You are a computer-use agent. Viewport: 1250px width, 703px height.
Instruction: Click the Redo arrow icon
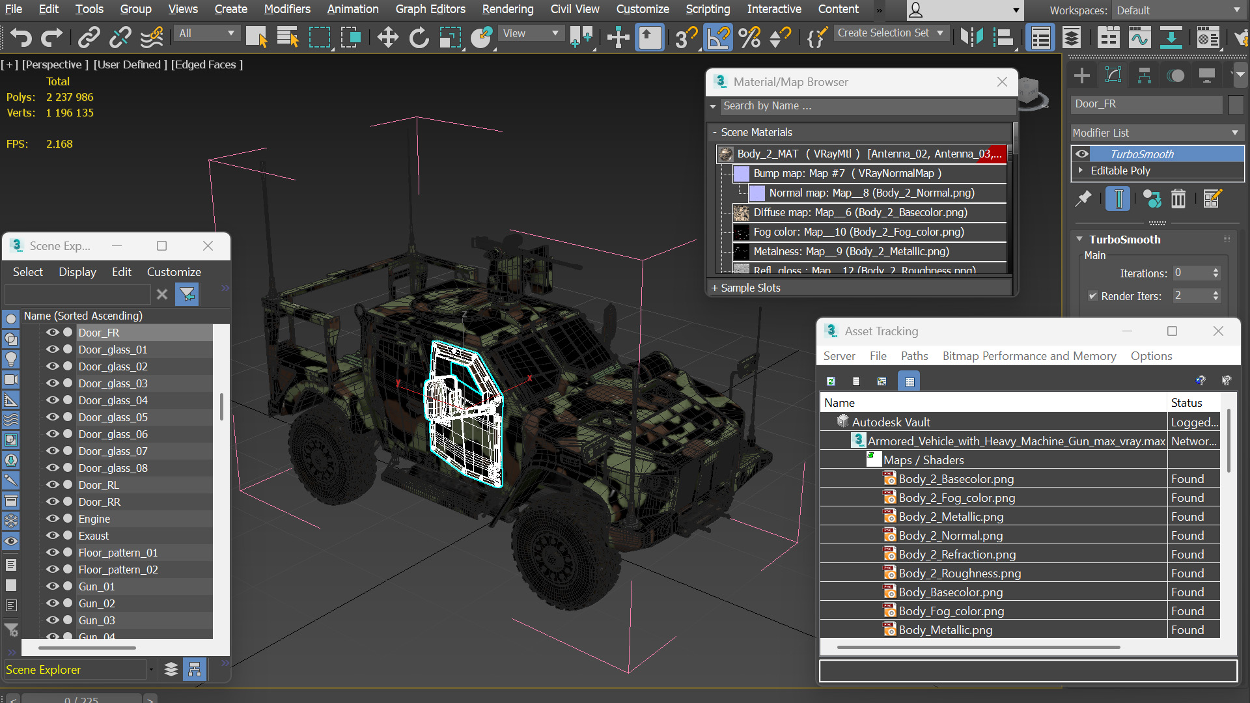51,37
